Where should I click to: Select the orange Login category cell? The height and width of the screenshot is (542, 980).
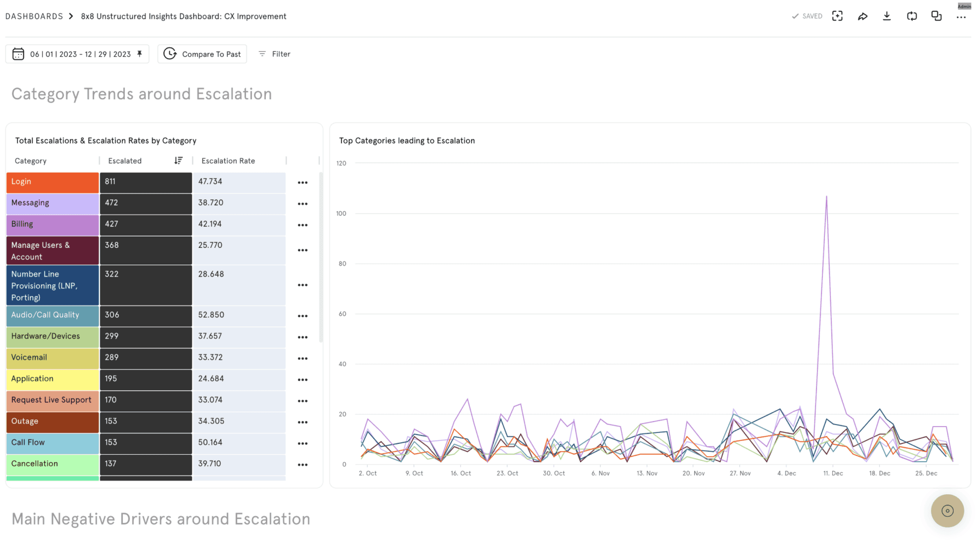coord(52,182)
